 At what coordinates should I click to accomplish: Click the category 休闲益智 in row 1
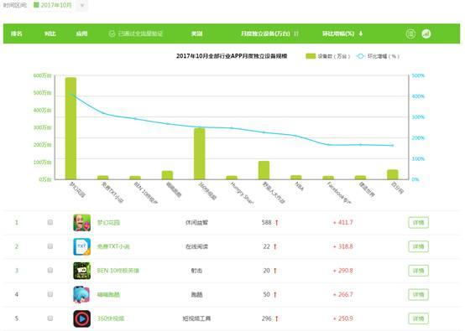[196, 222]
